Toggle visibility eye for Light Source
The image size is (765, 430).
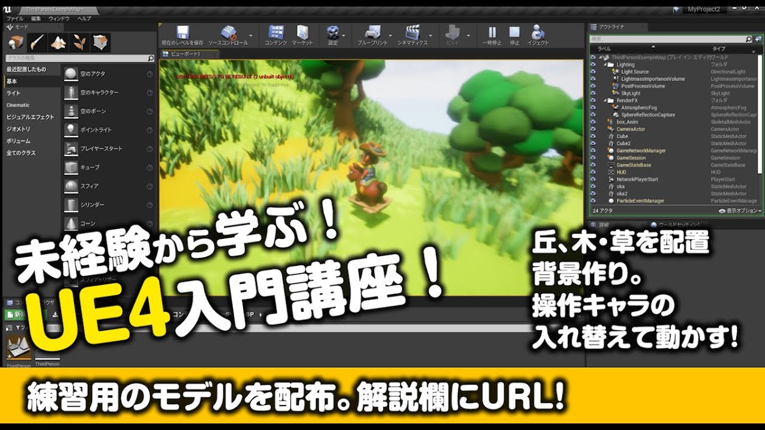593,72
